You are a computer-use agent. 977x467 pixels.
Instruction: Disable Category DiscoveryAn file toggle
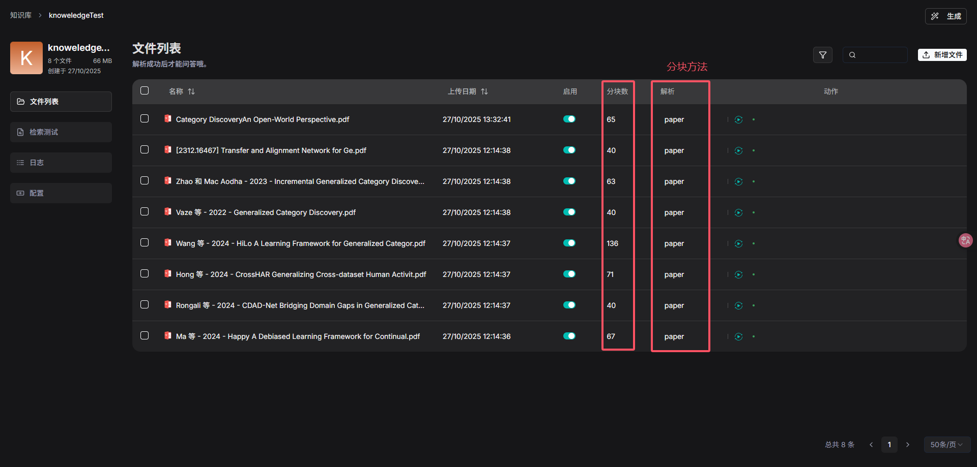pos(569,119)
